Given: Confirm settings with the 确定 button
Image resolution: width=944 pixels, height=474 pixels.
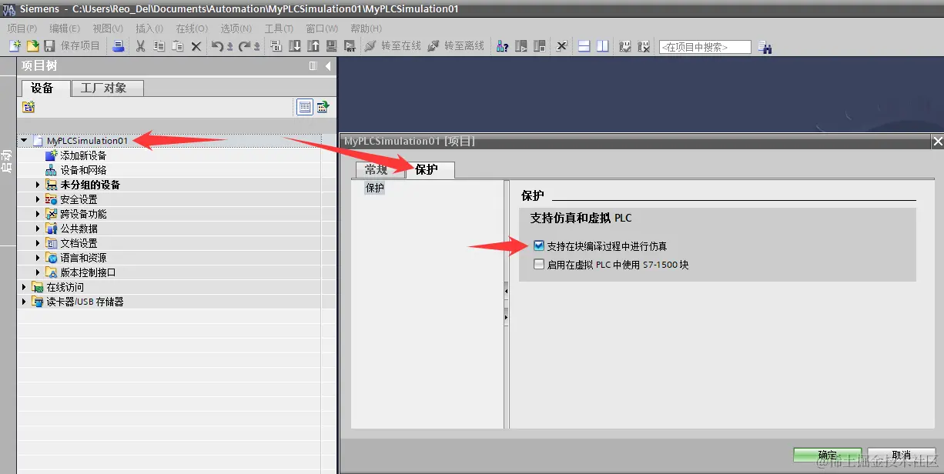Looking at the screenshot, I should point(826,455).
